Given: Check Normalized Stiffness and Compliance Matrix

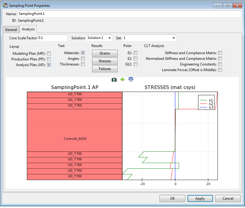Looking at the screenshot, I should [x=220, y=59].
